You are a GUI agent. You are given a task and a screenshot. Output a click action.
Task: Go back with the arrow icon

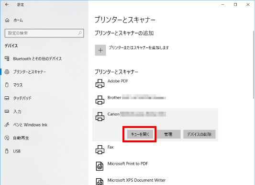click(x=7, y=5)
